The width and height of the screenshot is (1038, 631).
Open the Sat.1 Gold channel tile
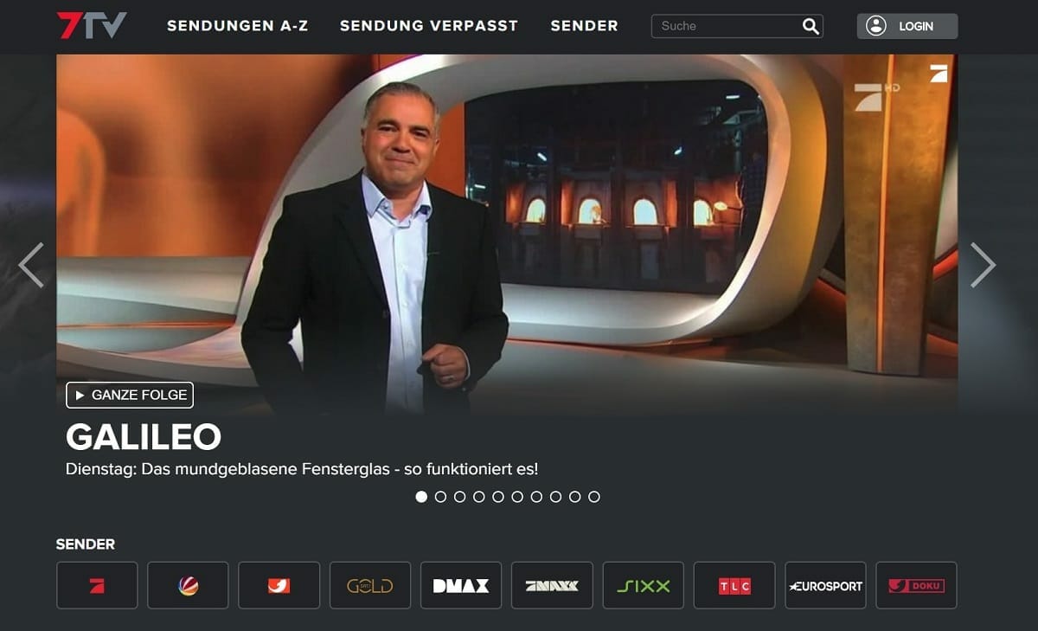click(370, 585)
